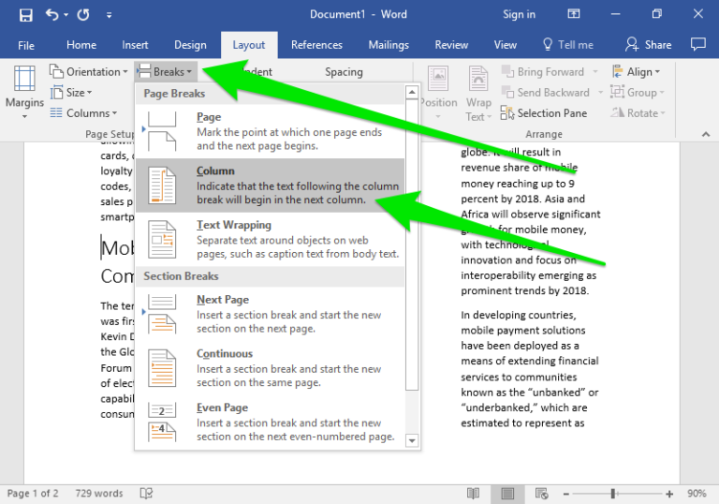Screen dimensions: 719x504
Task: Switch to Read Mode view
Action: click(x=475, y=494)
